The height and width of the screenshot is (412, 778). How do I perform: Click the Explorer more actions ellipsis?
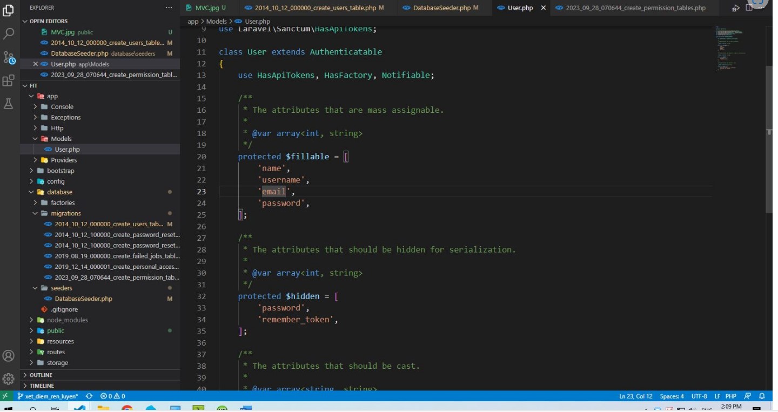[x=169, y=8]
